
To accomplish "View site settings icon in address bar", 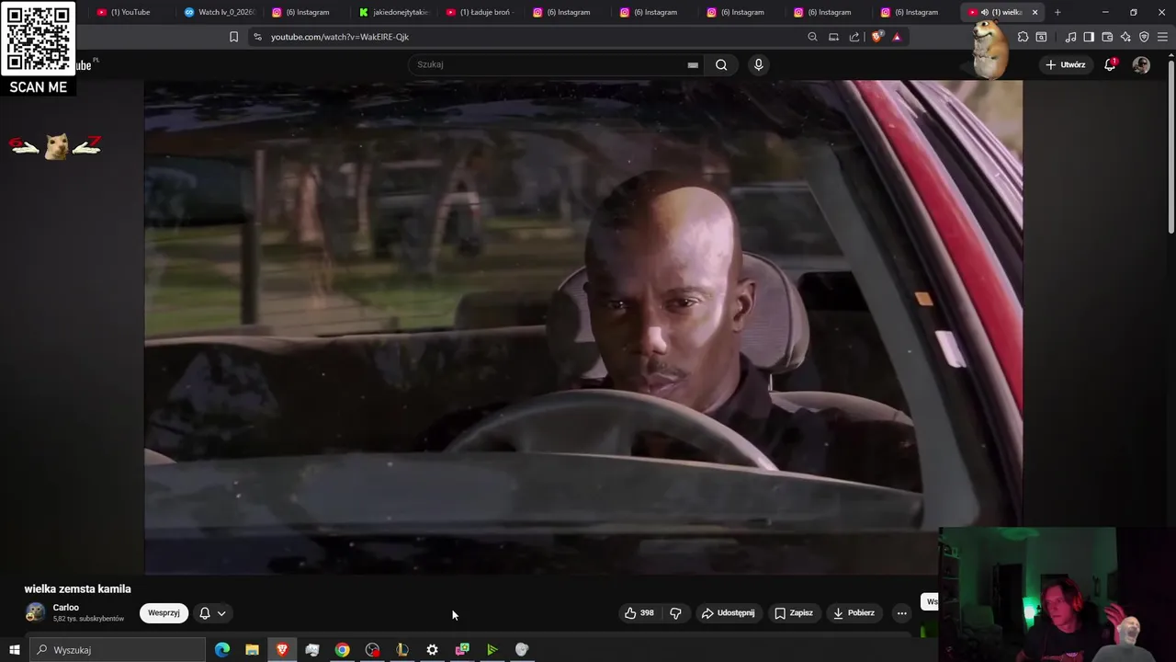I will (x=257, y=37).
